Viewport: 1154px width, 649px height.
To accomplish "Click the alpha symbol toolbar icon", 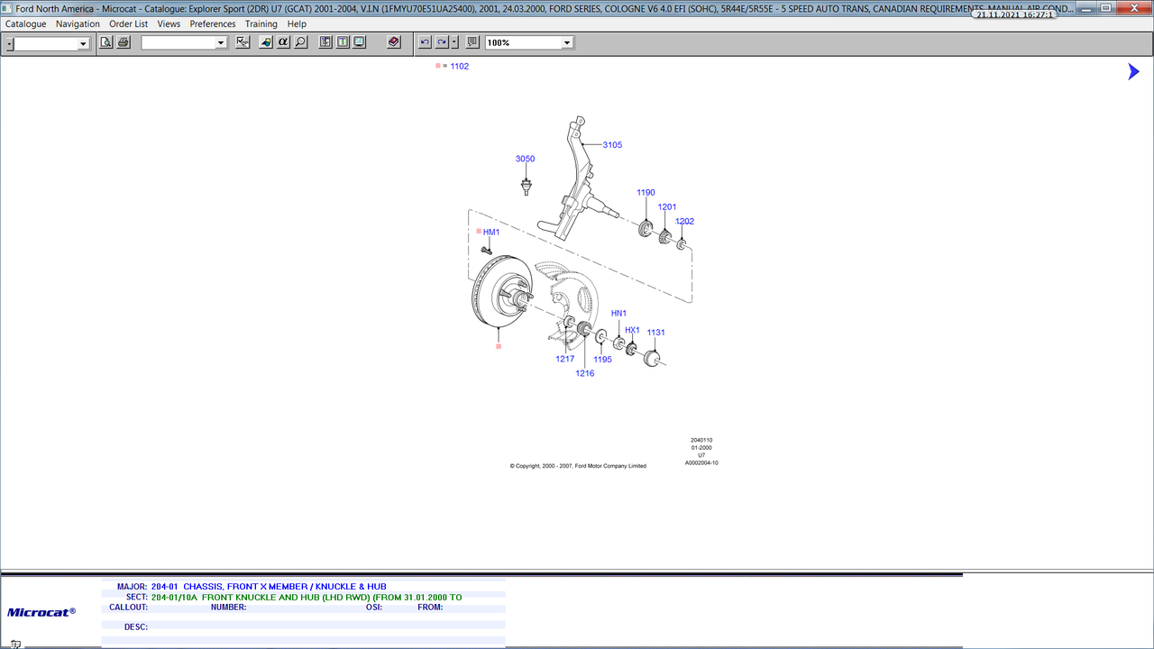I will point(283,42).
